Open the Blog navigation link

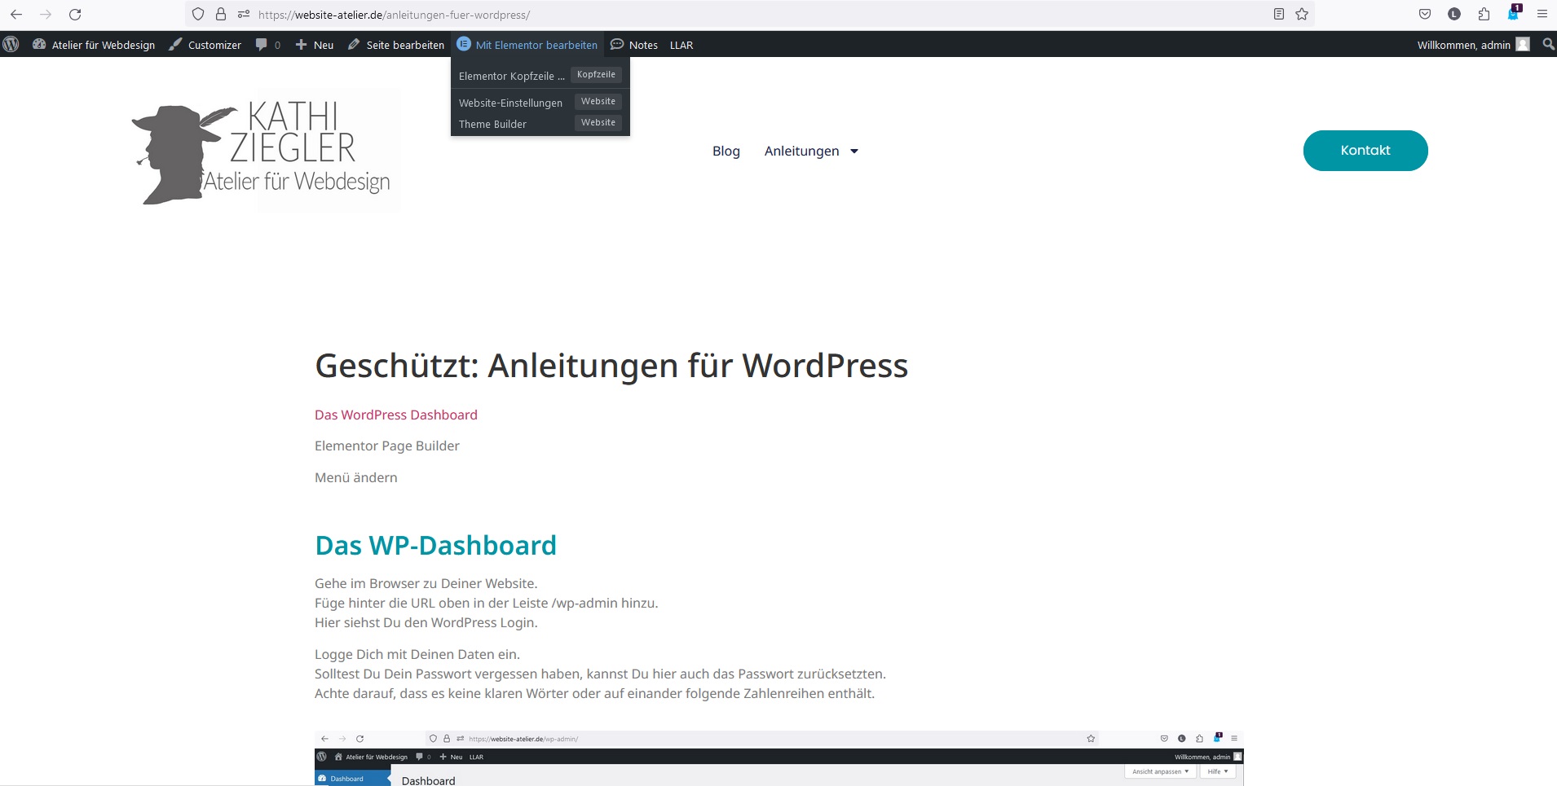click(726, 151)
